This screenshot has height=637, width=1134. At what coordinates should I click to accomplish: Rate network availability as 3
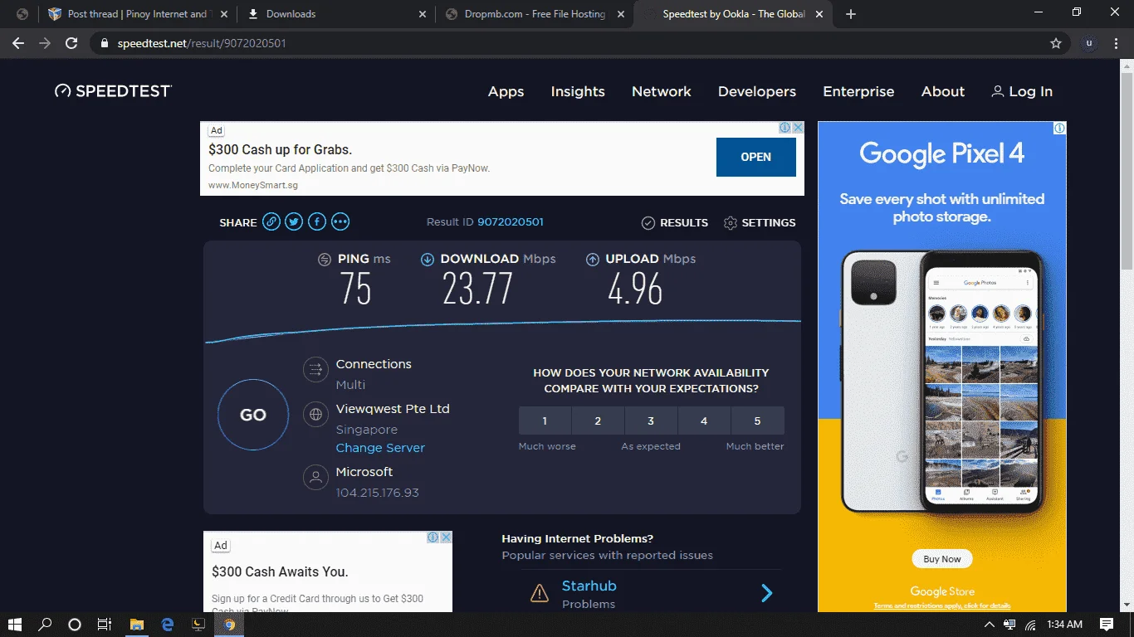click(x=651, y=421)
